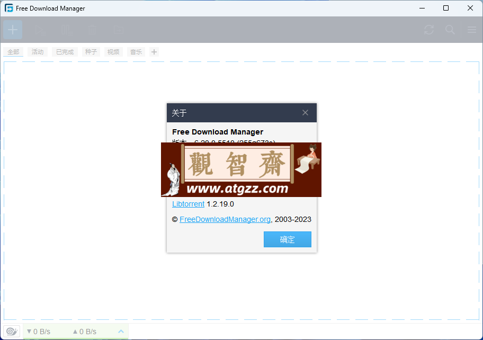Click the pause downloads toolbar icon

pos(67,31)
